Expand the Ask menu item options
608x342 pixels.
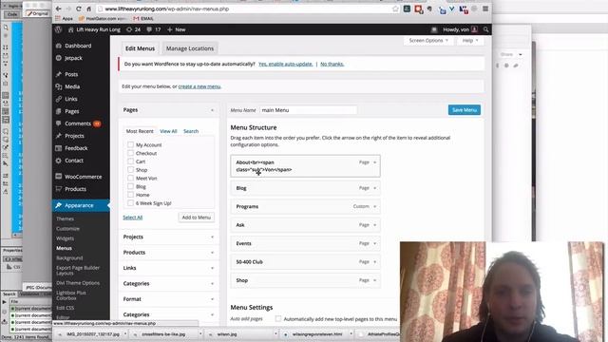click(374, 225)
